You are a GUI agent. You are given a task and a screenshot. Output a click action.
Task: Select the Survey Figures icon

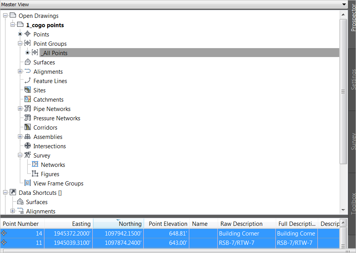(x=35, y=174)
